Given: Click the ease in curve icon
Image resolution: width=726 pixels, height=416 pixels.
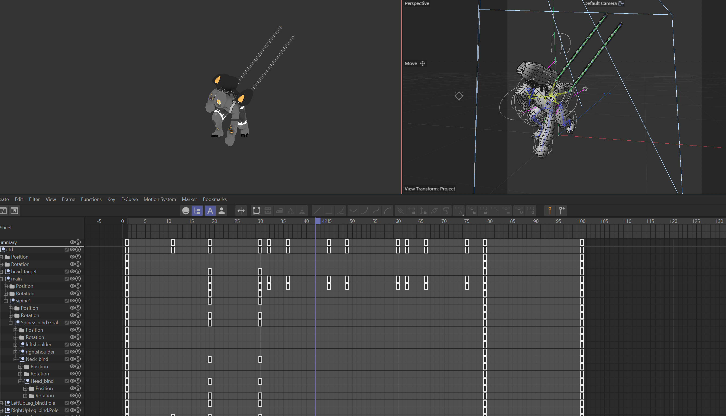Looking at the screenshot, I should pyautogui.click(x=364, y=211).
